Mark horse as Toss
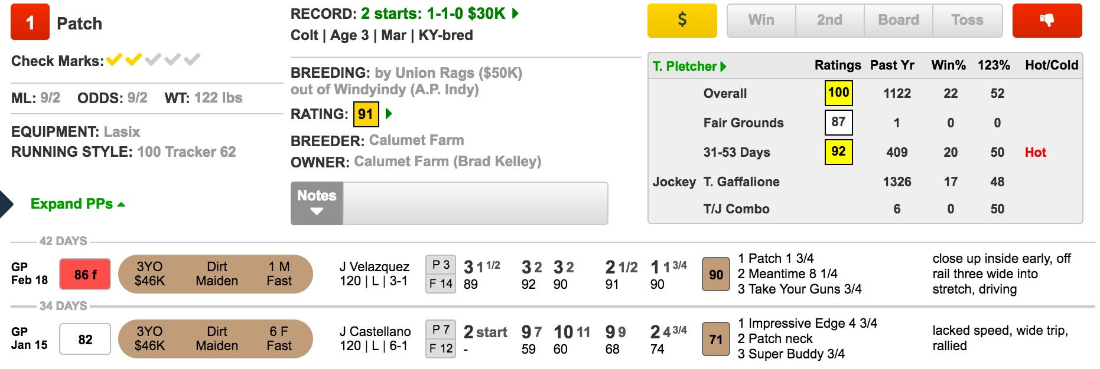 click(967, 21)
